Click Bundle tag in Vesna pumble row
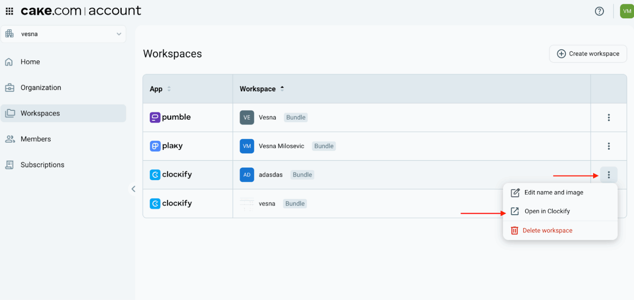Viewport: 634px width, 300px height. coord(296,117)
